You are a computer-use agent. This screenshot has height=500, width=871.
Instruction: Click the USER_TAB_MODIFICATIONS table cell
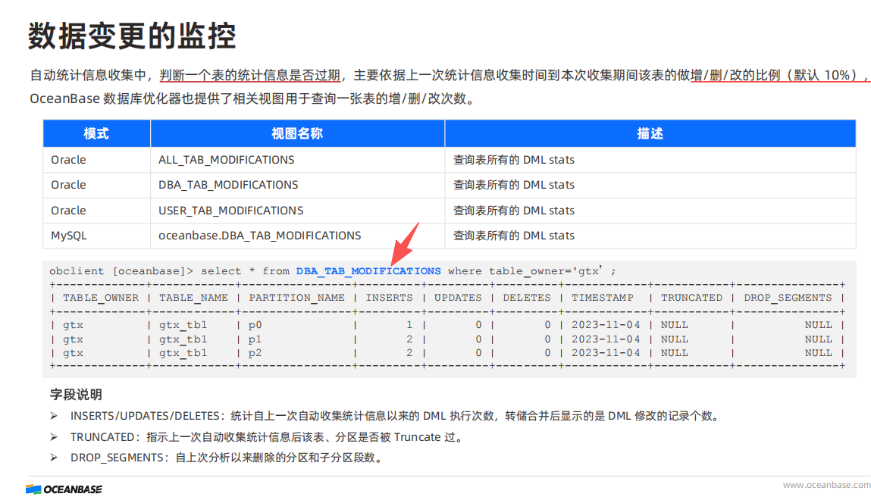coord(230,211)
